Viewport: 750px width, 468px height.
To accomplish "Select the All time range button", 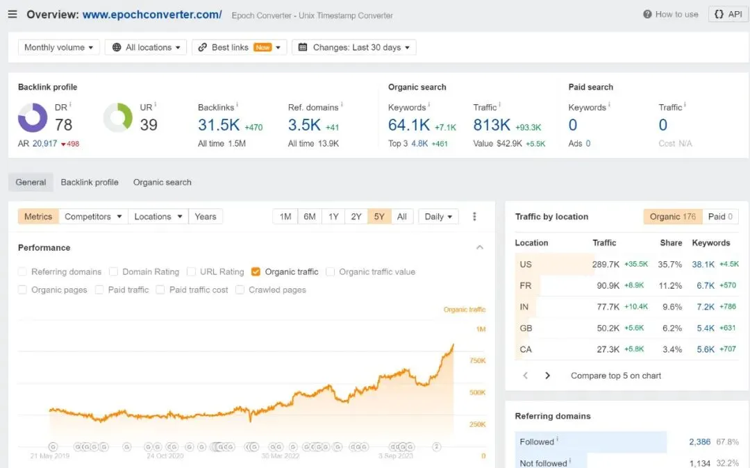I will click(x=402, y=217).
